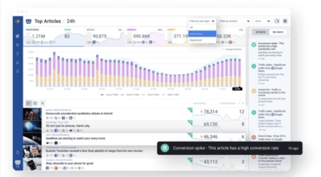Click the 5G globe article thumbnail
The width and height of the screenshot is (321, 177).
tap(32, 127)
